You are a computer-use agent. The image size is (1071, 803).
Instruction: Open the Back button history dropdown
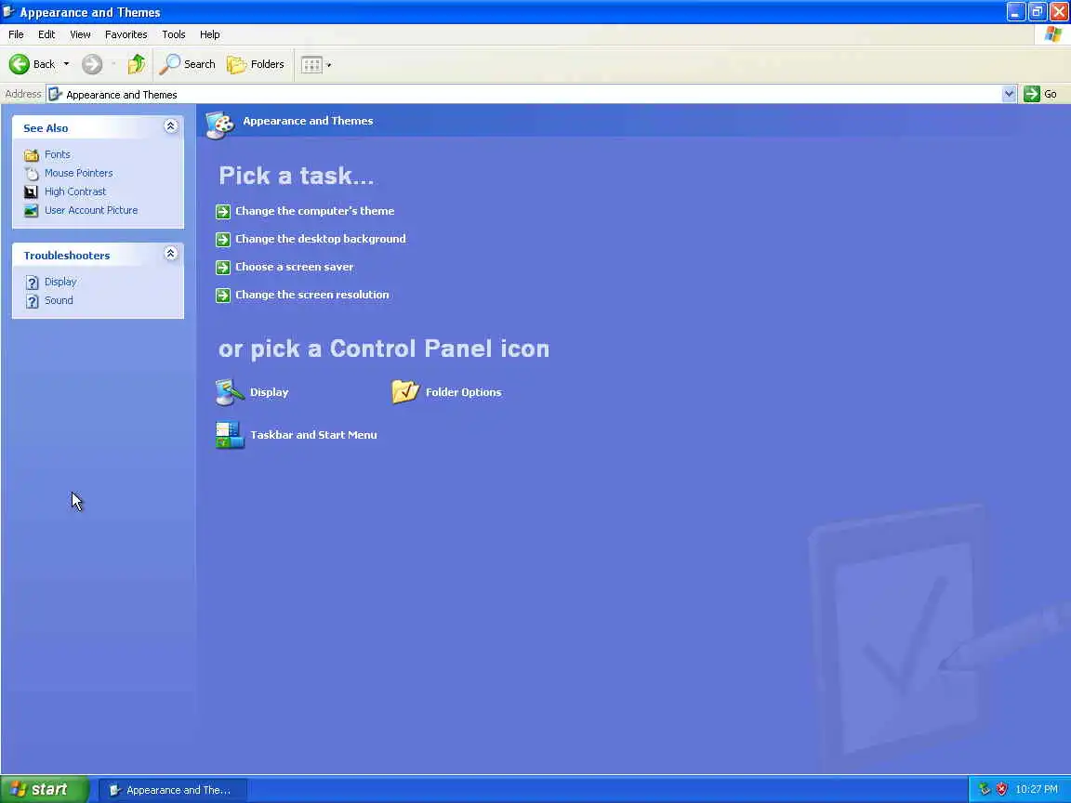click(66, 64)
